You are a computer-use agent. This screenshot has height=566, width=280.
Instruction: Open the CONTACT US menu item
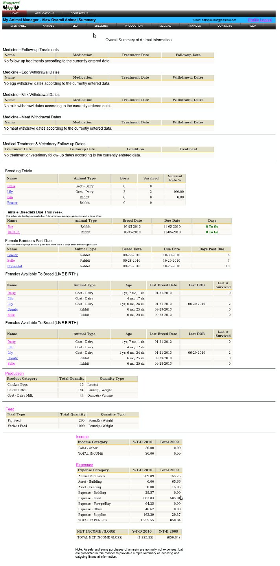click(x=79, y=13)
